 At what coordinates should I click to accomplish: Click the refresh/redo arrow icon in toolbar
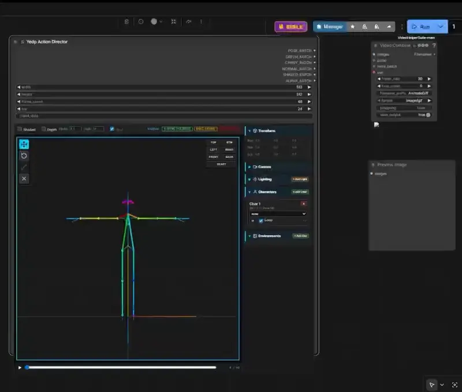point(189,21)
